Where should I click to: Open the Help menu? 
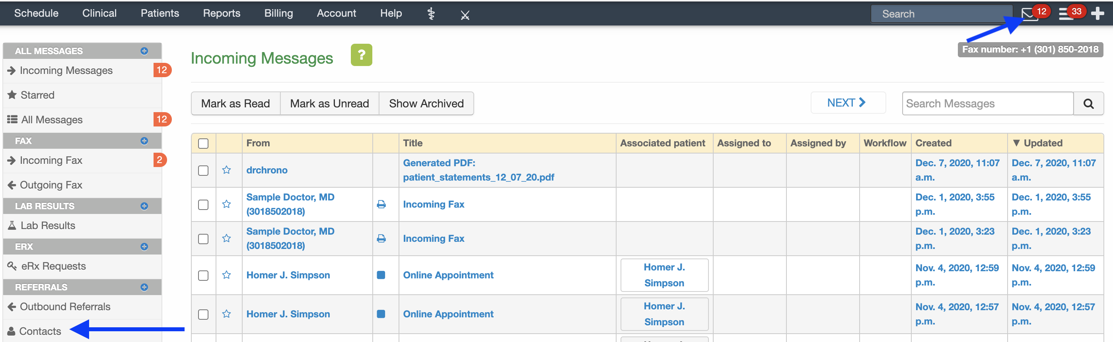point(391,14)
